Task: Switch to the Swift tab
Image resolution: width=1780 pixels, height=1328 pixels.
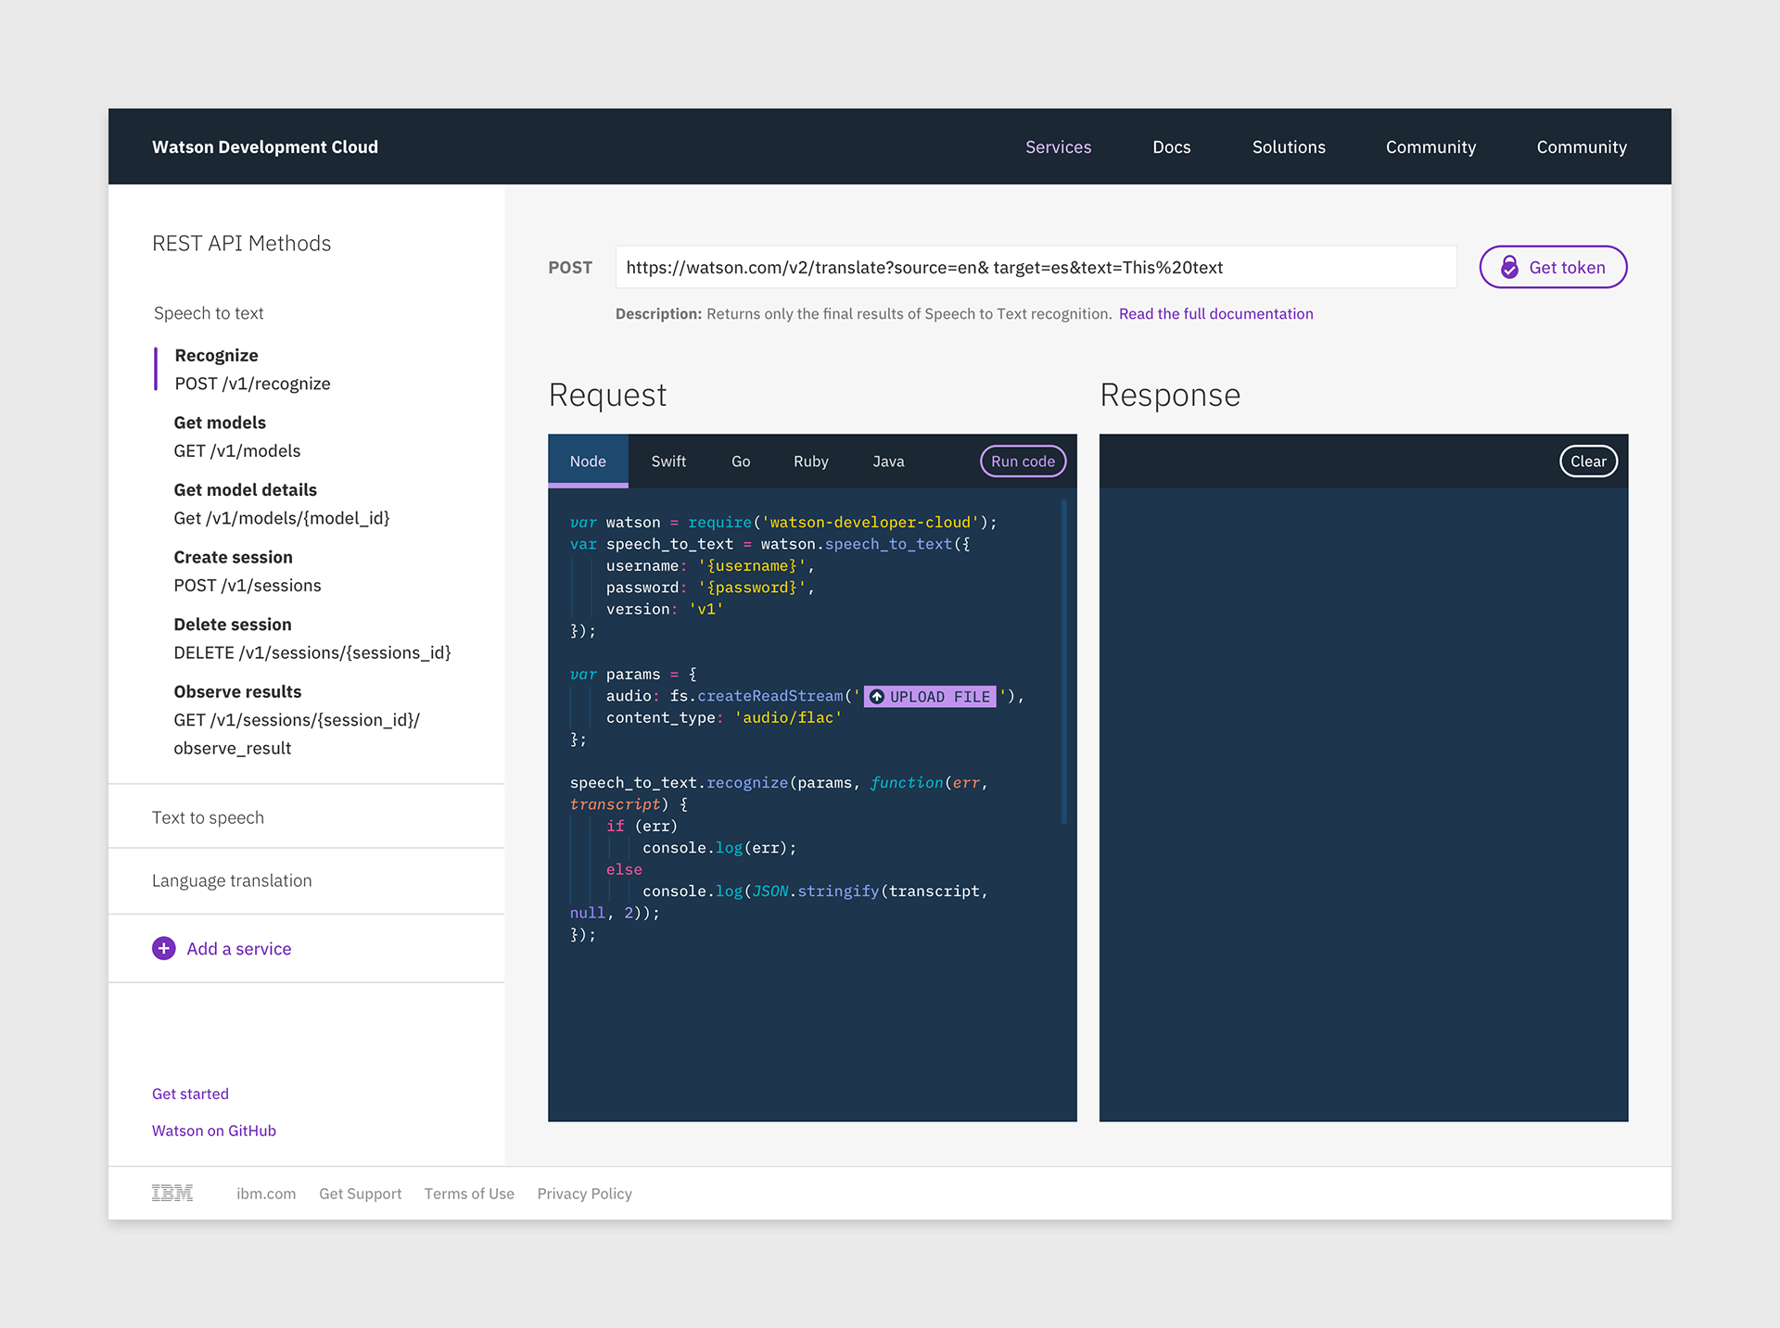Action: (668, 461)
